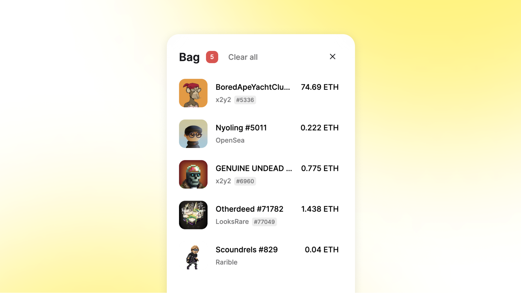
Task: Click the OpenSea marketplace label
Action: [x=230, y=140]
